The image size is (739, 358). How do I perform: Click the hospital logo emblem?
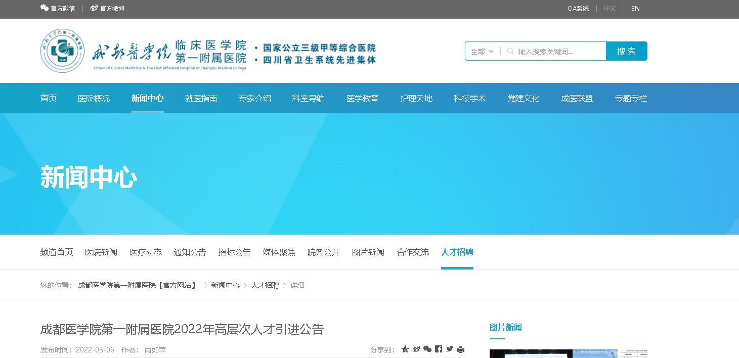[62, 51]
